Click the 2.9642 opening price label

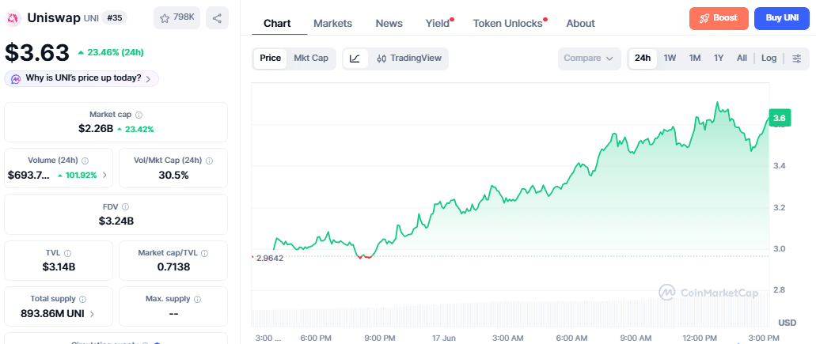pos(270,258)
